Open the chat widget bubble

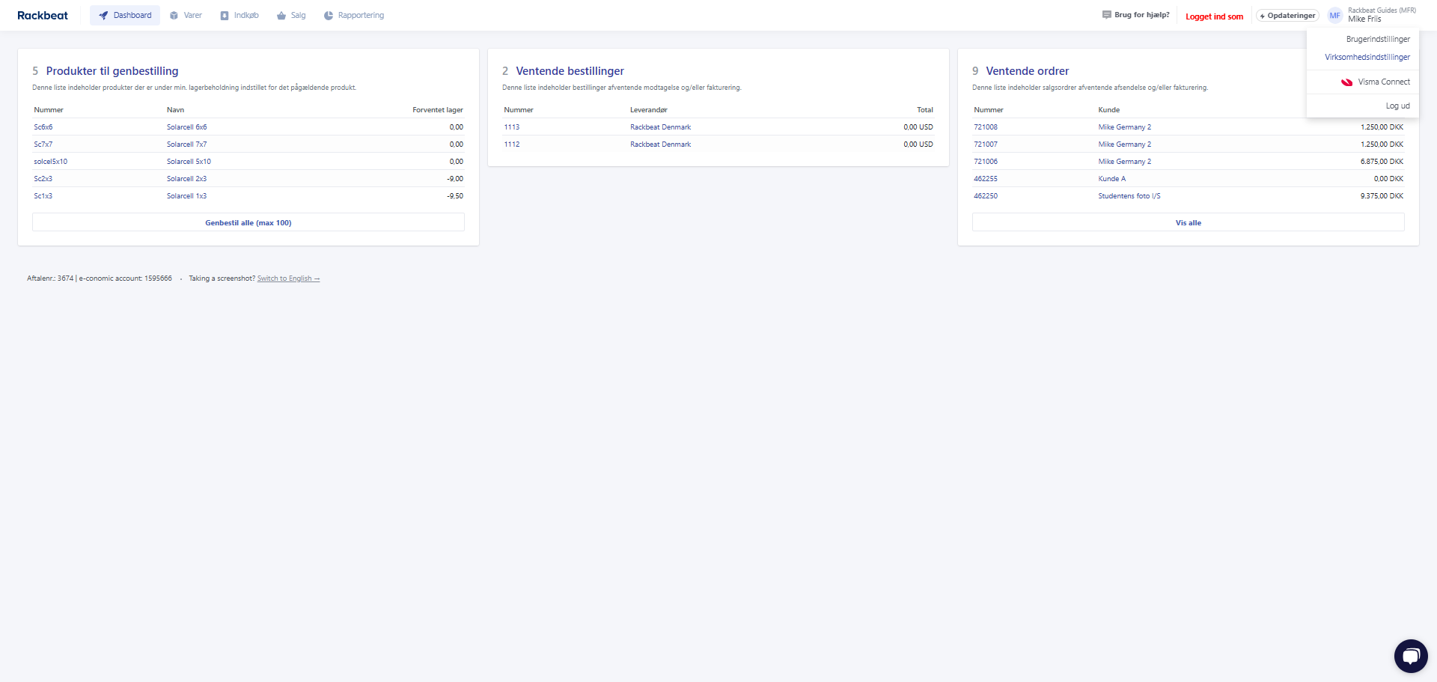(x=1411, y=656)
